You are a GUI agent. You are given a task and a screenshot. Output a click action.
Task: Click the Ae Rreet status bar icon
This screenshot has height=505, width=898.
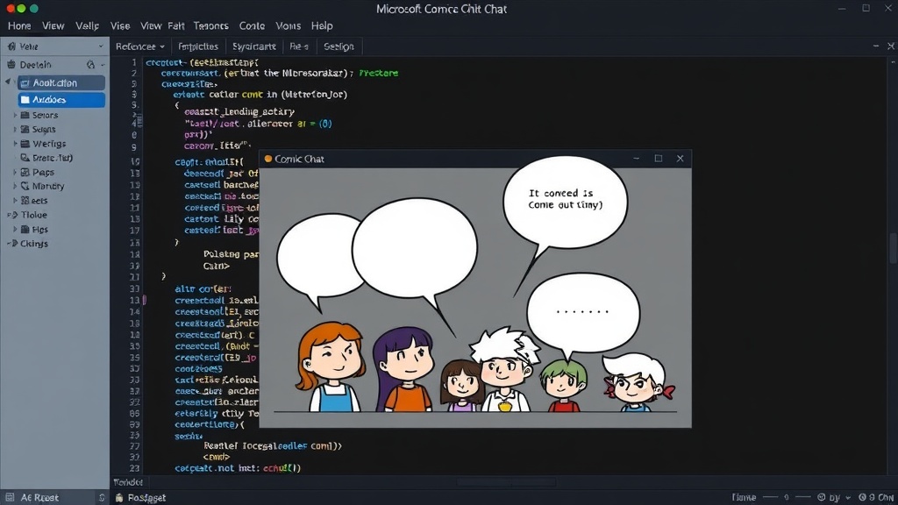pos(10,498)
